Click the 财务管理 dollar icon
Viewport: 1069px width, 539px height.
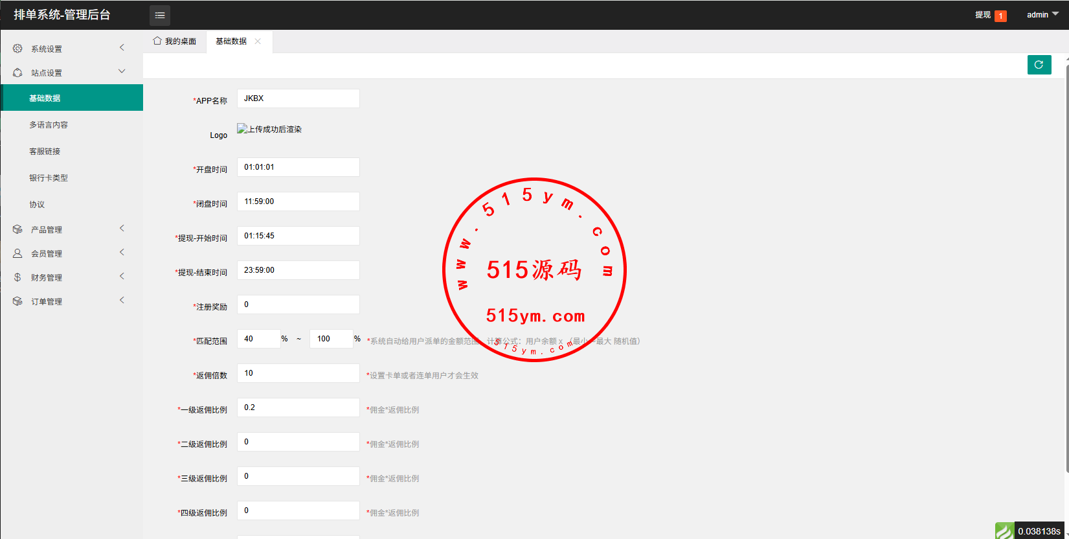(17, 277)
